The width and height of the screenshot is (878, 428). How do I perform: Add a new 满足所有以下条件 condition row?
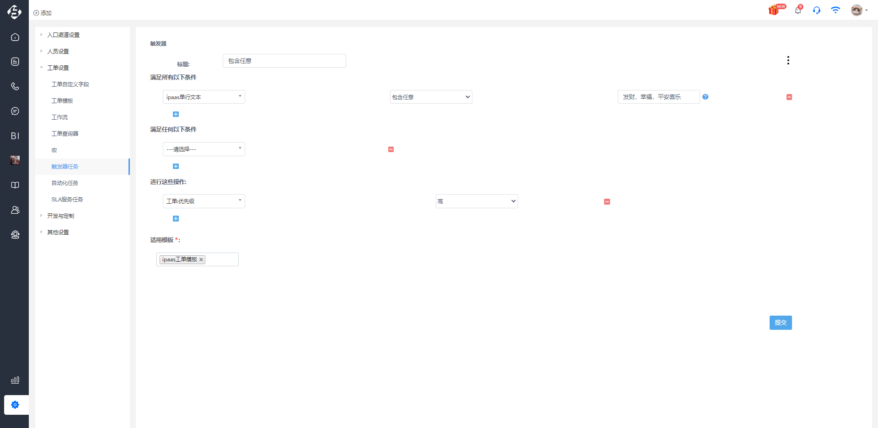[176, 114]
